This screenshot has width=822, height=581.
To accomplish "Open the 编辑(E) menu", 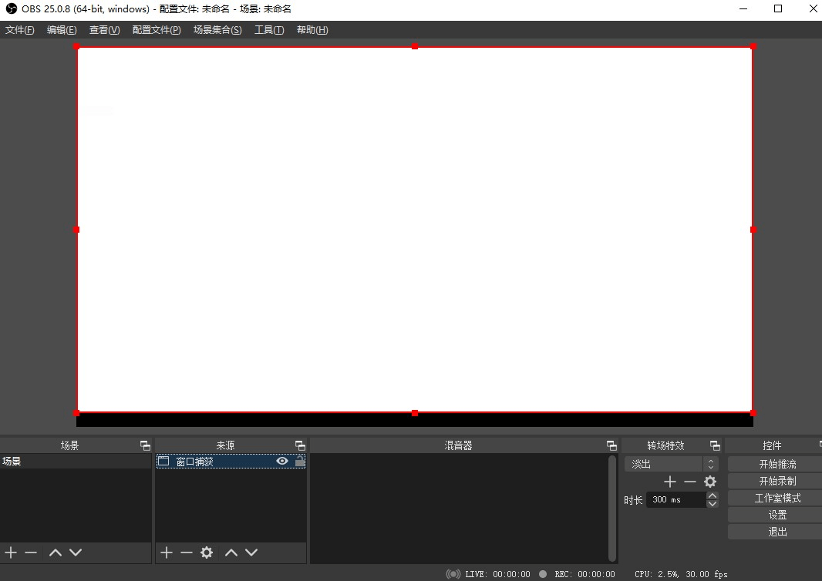I will coord(62,30).
